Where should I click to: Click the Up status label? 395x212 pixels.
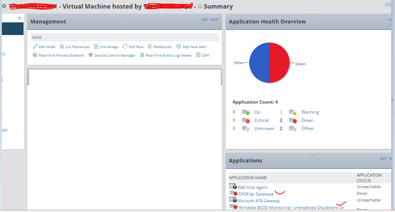click(257, 112)
